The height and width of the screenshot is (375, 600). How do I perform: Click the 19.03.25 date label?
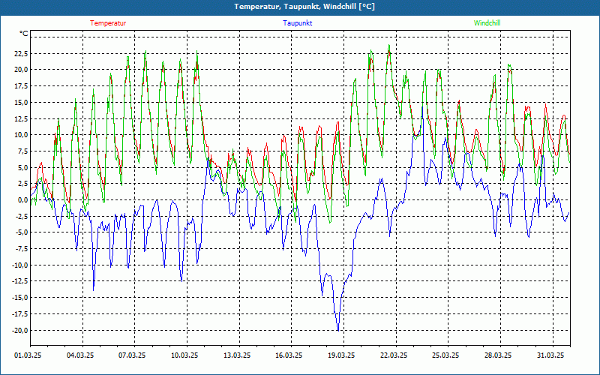[341, 355]
